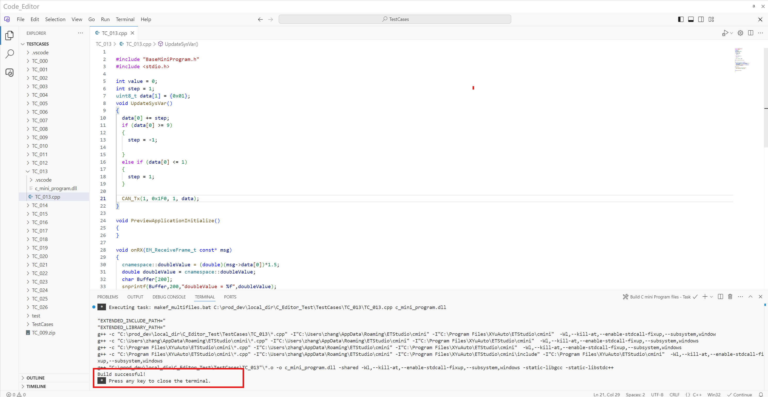
Task: Click the TestCases search box
Action: tap(394, 19)
